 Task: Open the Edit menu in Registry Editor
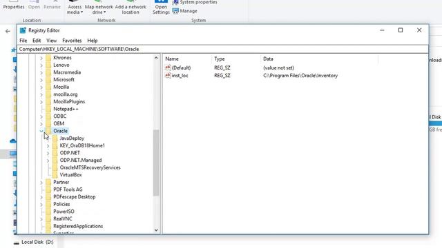pos(37,41)
